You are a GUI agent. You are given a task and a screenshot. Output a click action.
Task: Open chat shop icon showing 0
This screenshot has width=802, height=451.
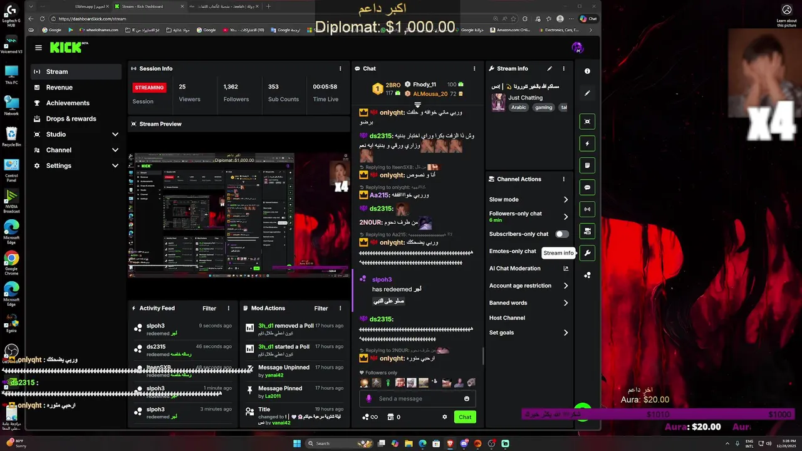coord(393,417)
